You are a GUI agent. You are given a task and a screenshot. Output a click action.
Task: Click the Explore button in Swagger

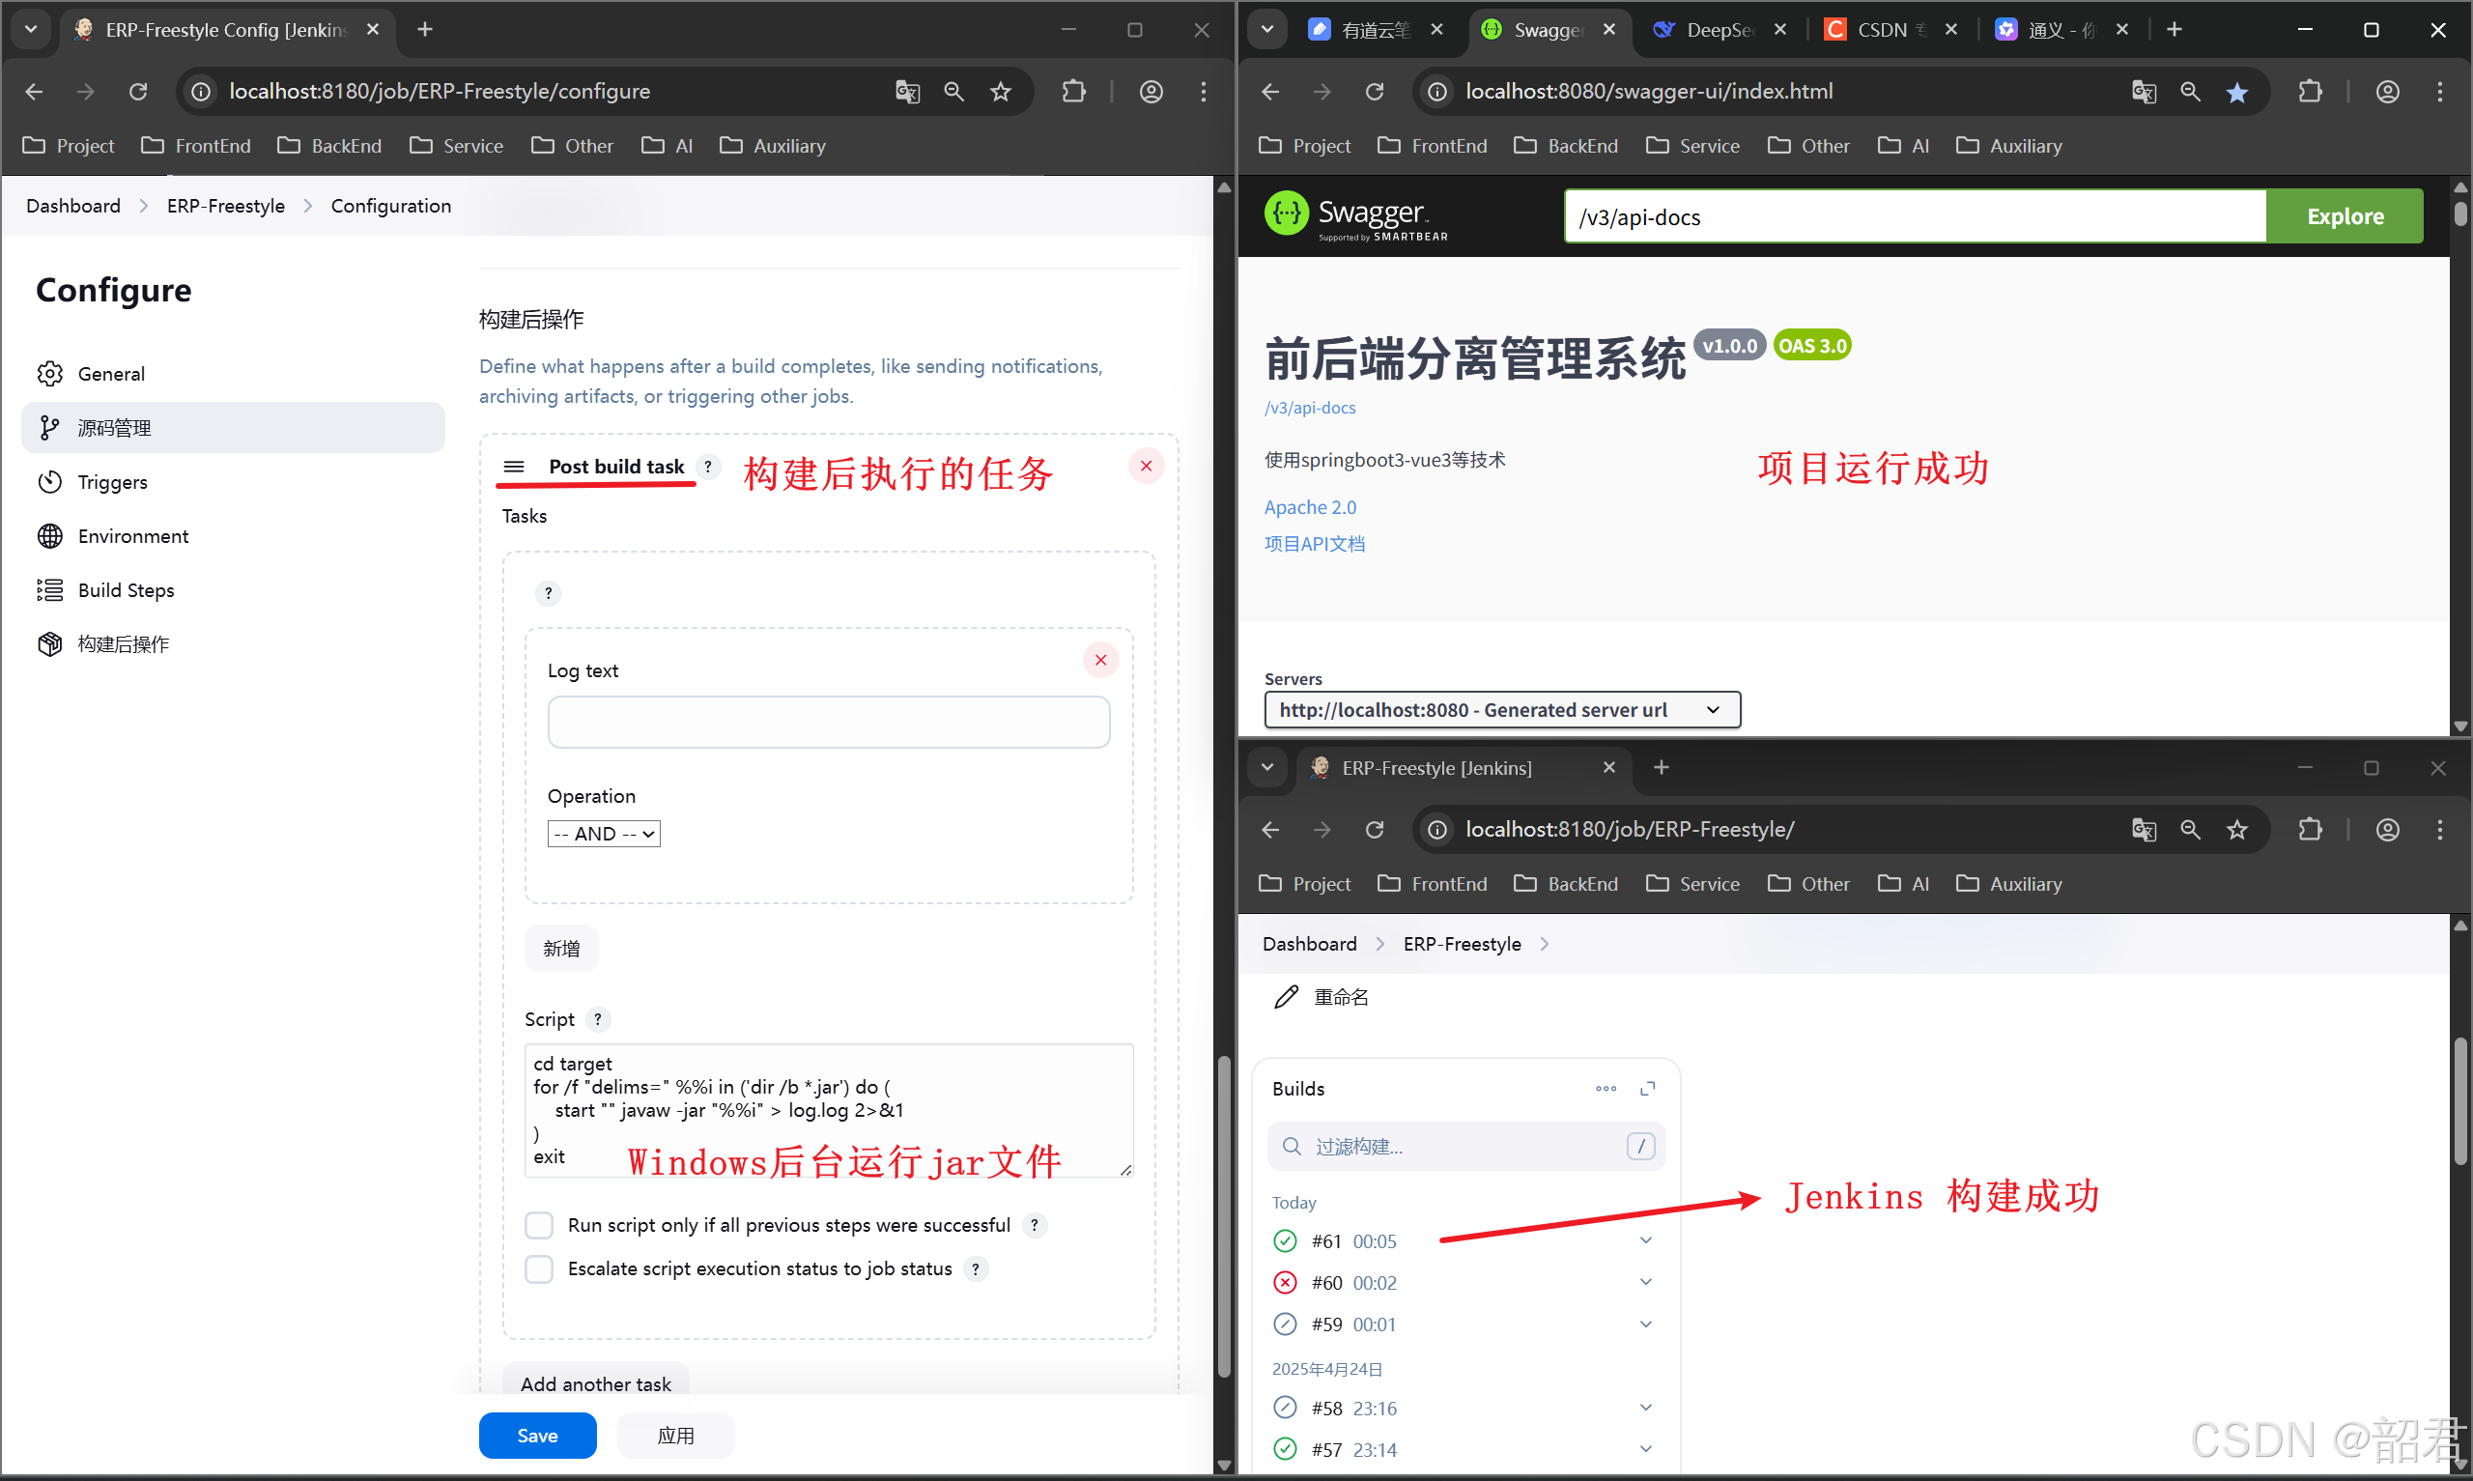click(x=2344, y=216)
